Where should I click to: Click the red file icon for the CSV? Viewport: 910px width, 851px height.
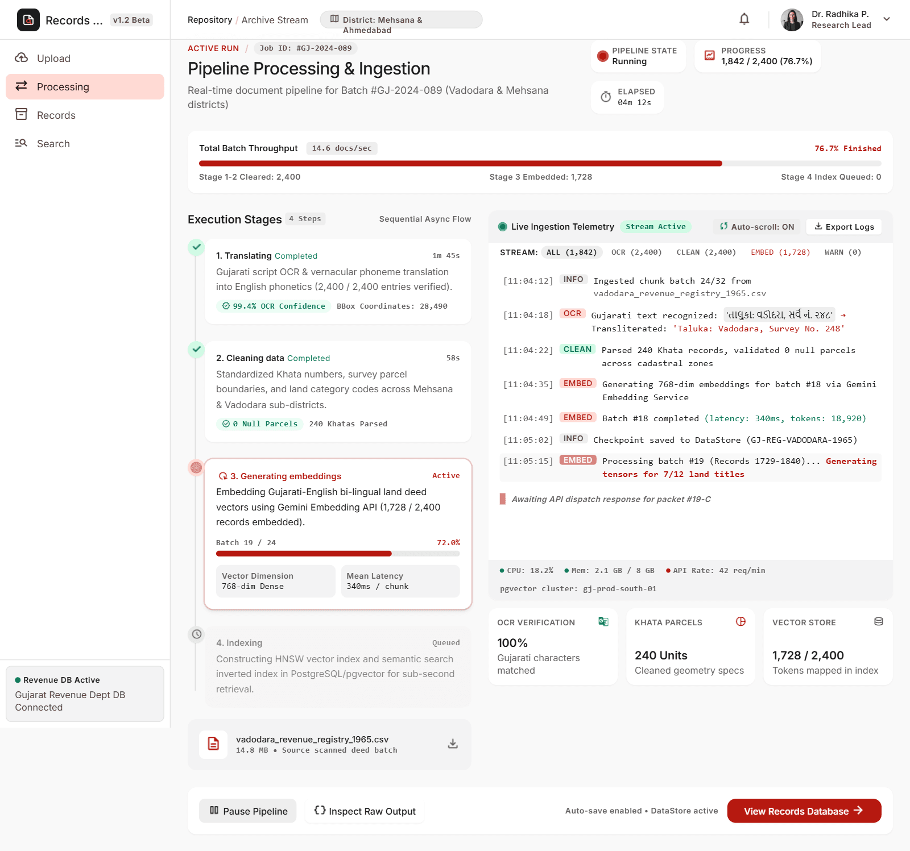pyautogui.click(x=213, y=744)
